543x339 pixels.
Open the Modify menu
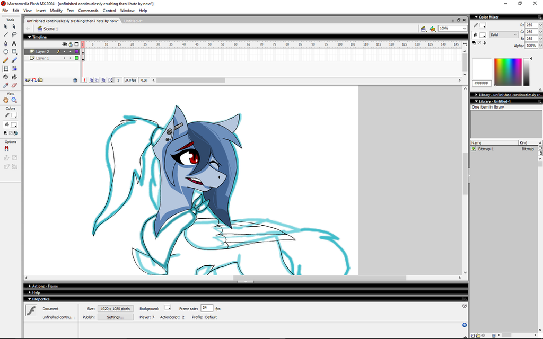tap(56, 11)
